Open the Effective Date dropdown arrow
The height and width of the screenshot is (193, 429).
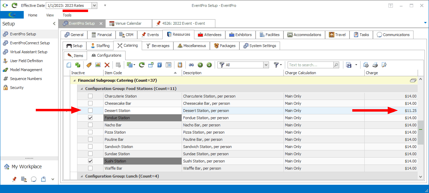pos(95,5)
